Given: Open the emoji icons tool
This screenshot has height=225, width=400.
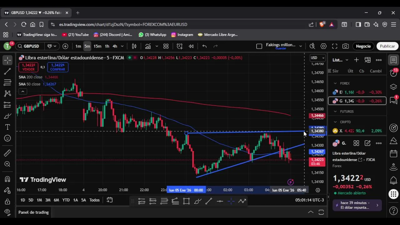Looking at the screenshot, I should 7,138.
